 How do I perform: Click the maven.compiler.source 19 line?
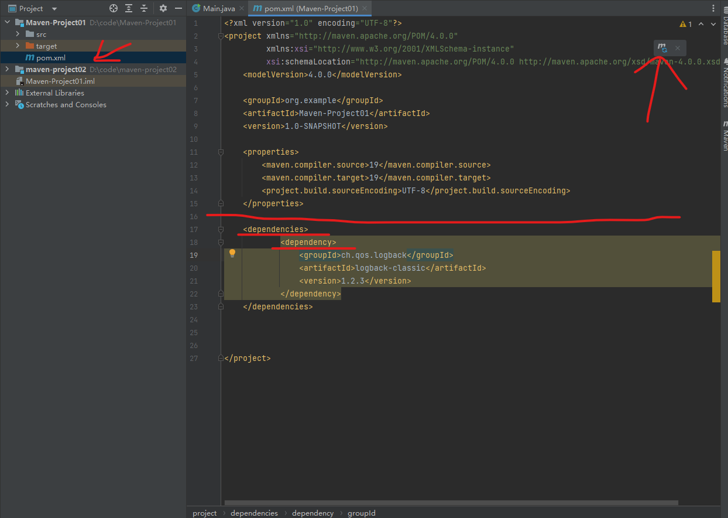[376, 165]
